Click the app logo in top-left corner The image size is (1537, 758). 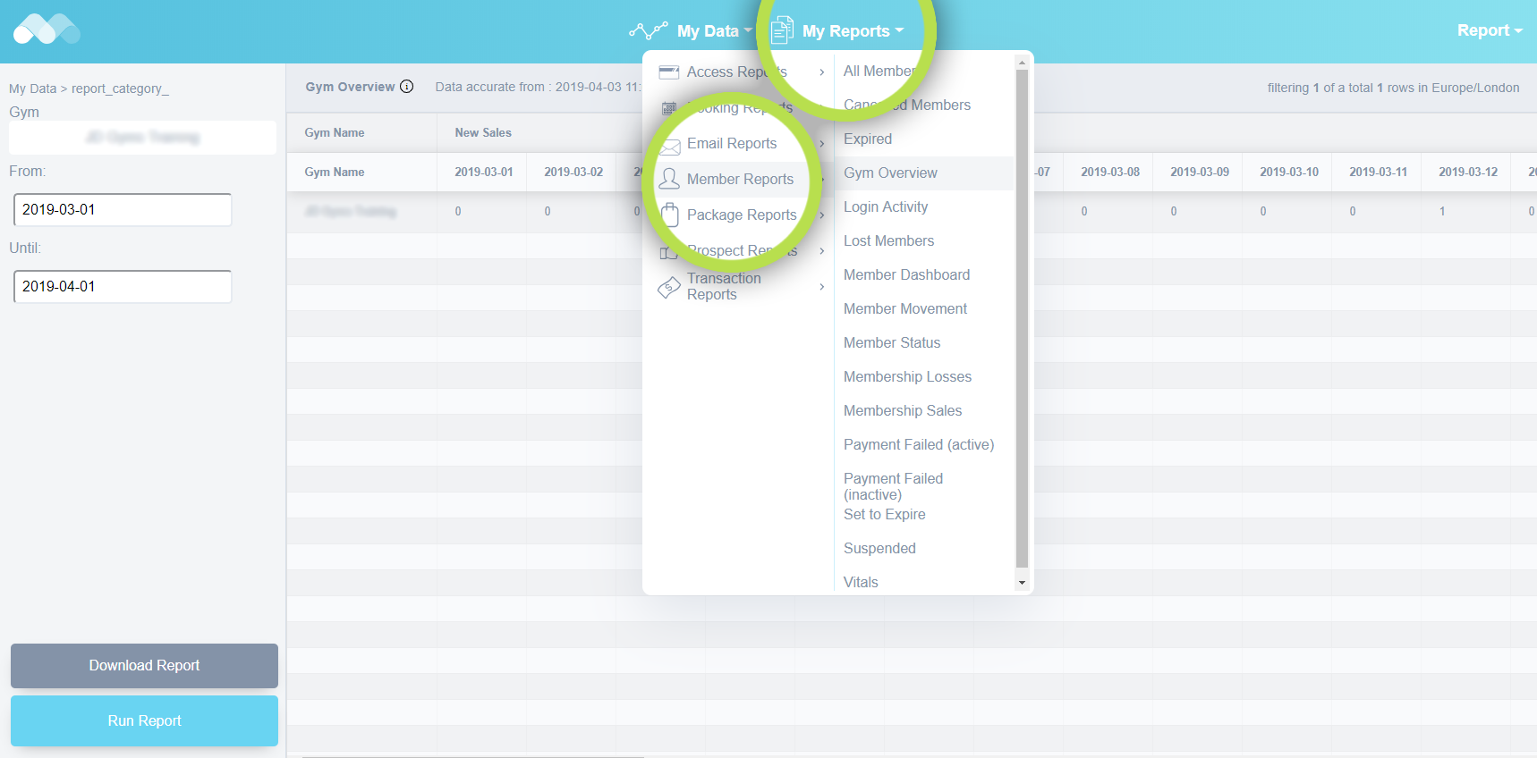(47, 29)
